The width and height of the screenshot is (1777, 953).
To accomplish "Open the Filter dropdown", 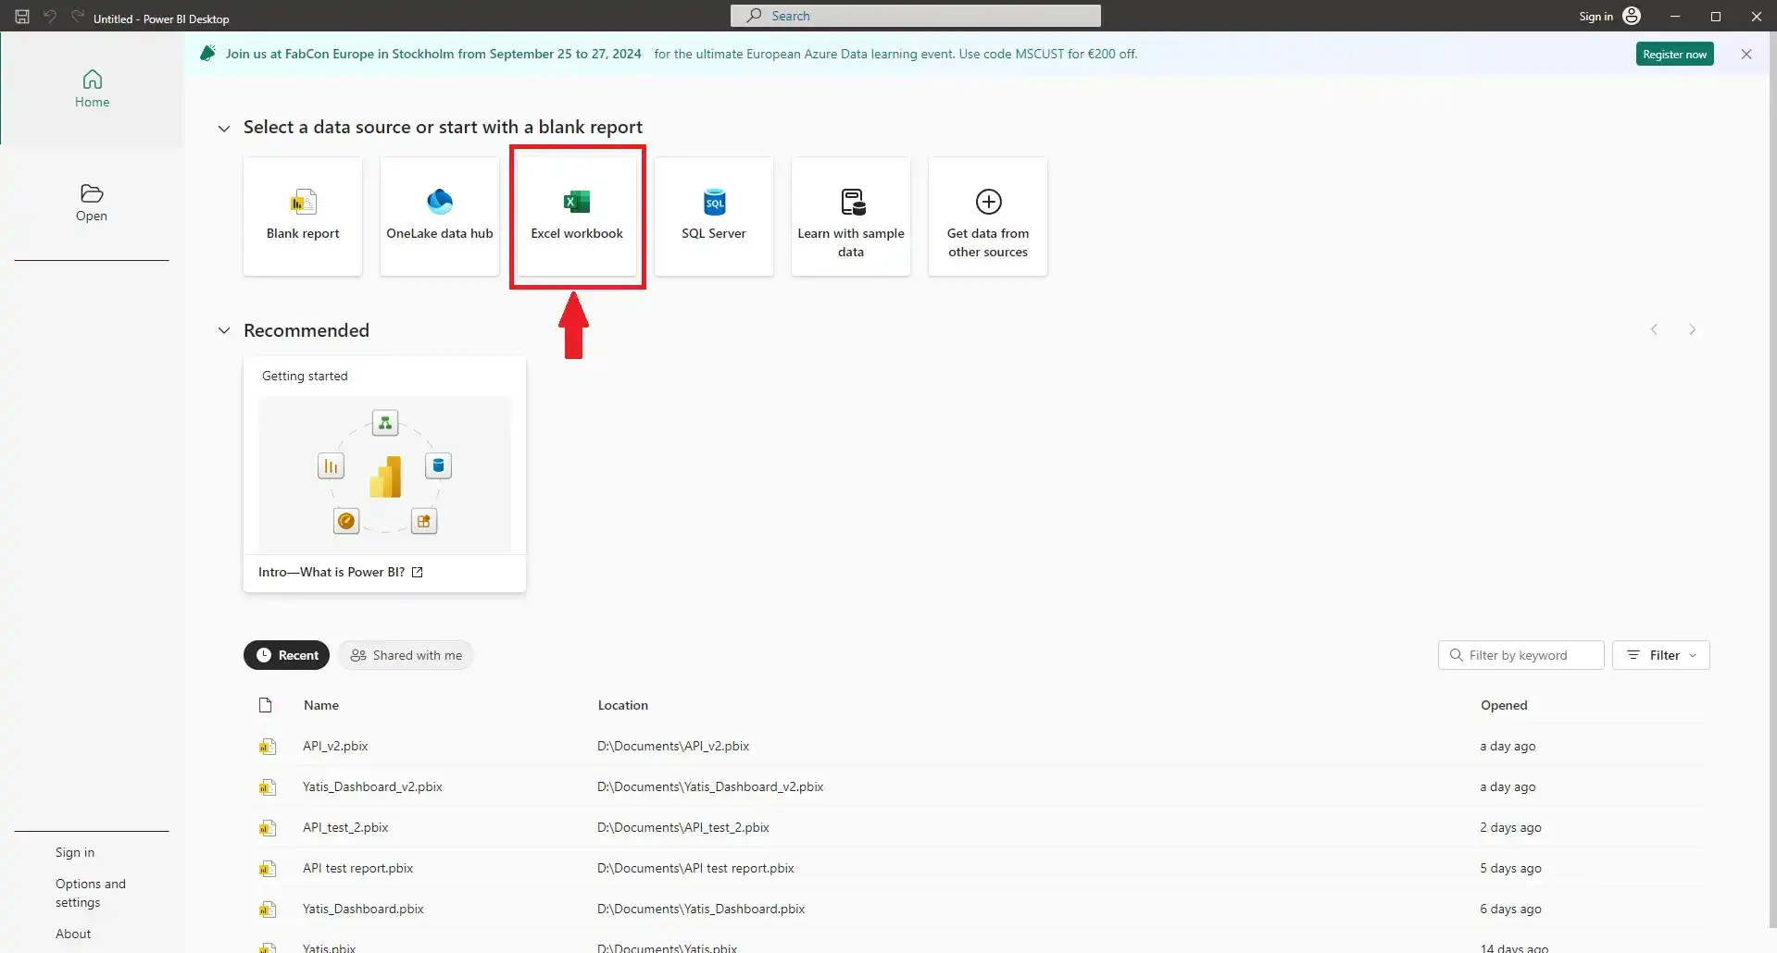I will (1661, 654).
